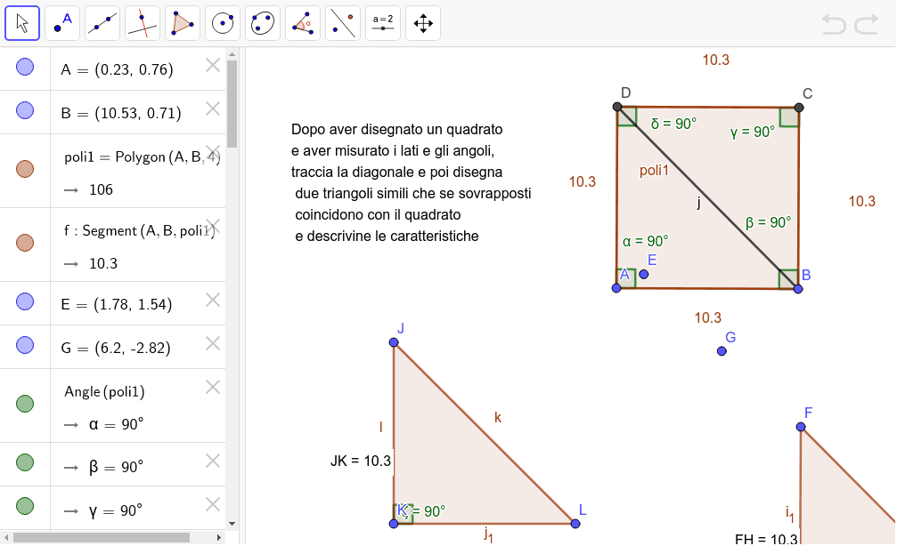Pick the Line through two points tool
Image resolution: width=897 pixels, height=546 pixels.
point(102,23)
